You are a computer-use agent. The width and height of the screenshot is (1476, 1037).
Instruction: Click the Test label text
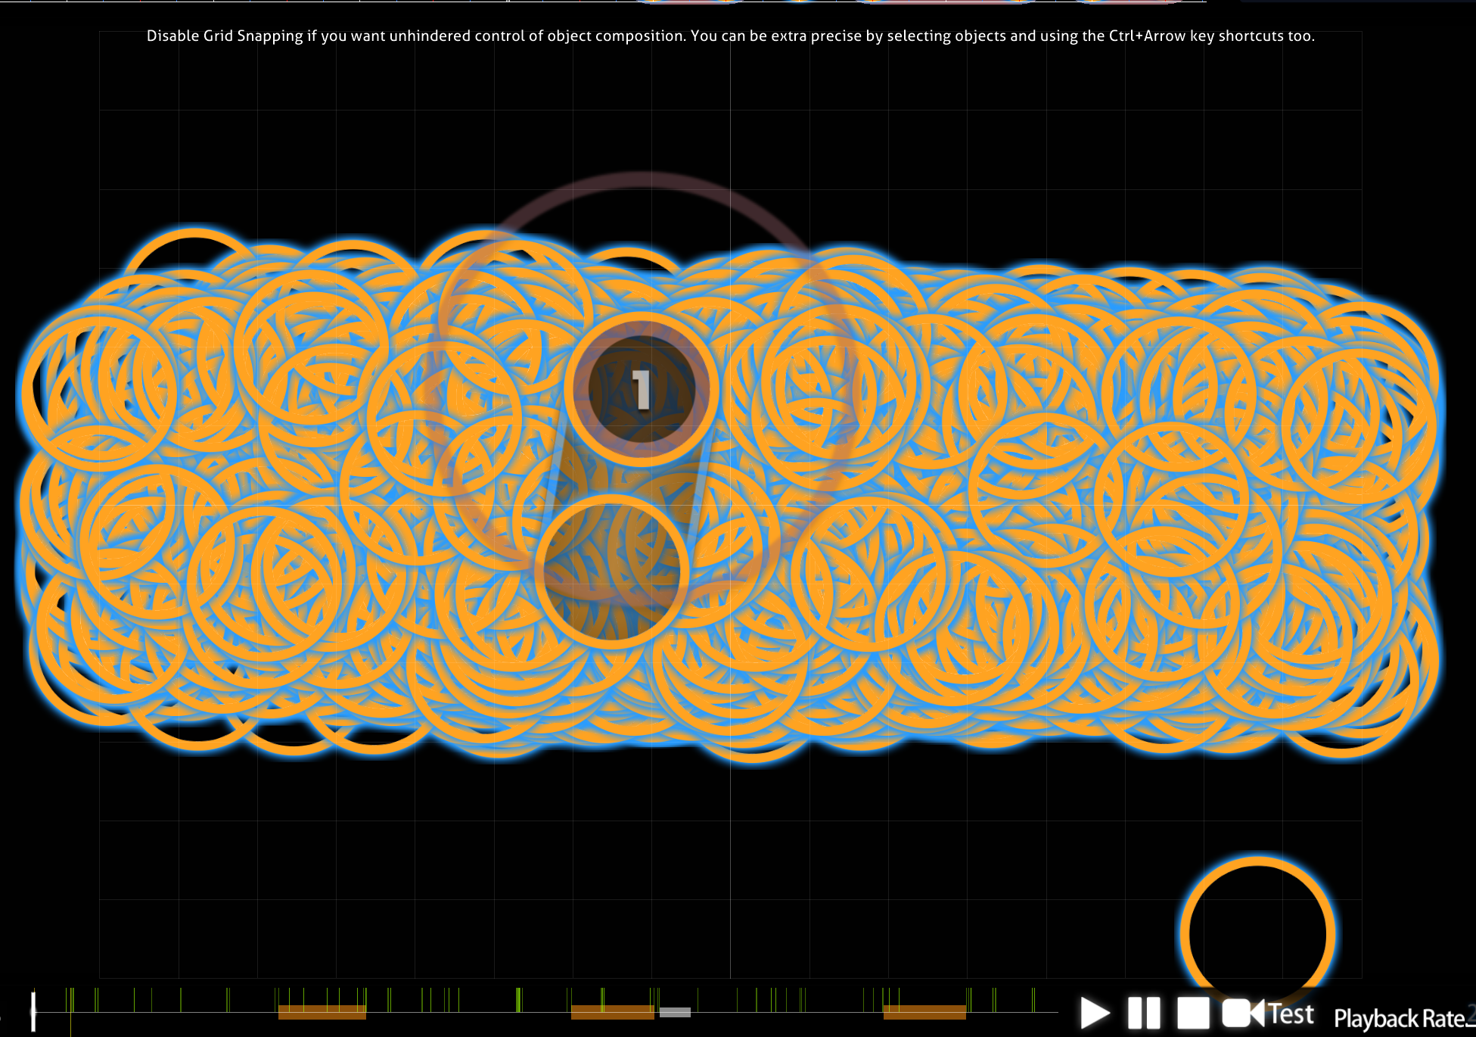point(1291,1014)
